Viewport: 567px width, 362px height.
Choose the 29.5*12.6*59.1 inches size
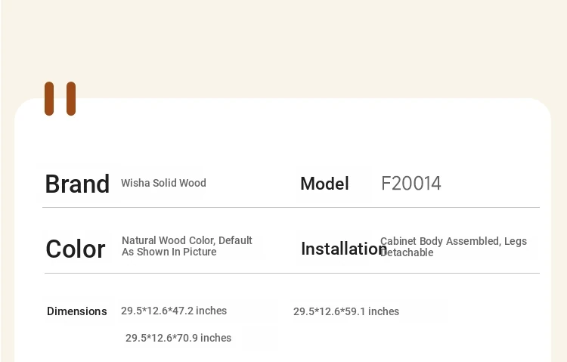coord(346,311)
